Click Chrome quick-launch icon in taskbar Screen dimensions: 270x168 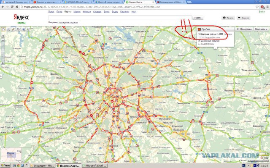(x=19, y=165)
